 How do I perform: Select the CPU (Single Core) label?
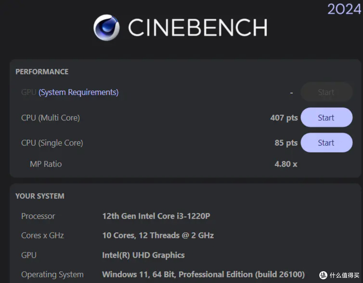[52, 143]
